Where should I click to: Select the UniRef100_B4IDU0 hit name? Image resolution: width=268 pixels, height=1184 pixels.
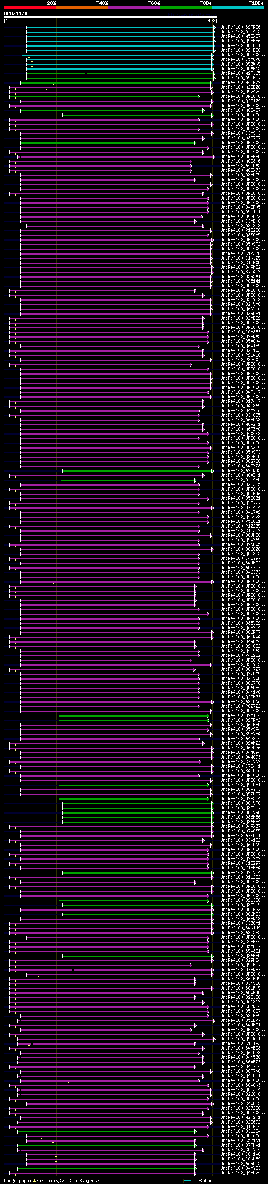[x=240, y=771]
